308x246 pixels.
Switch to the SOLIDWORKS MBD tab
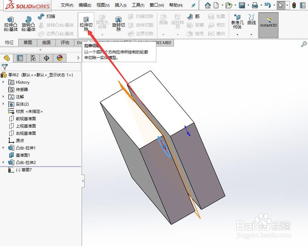tap(154, 42)
